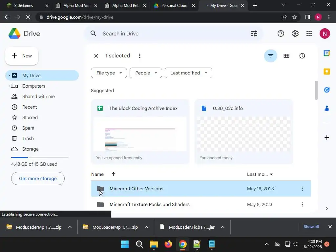Open Chrome menu three dots
Image resolution: width=336 pixels, height=252 pixels.
coord(329,17)
